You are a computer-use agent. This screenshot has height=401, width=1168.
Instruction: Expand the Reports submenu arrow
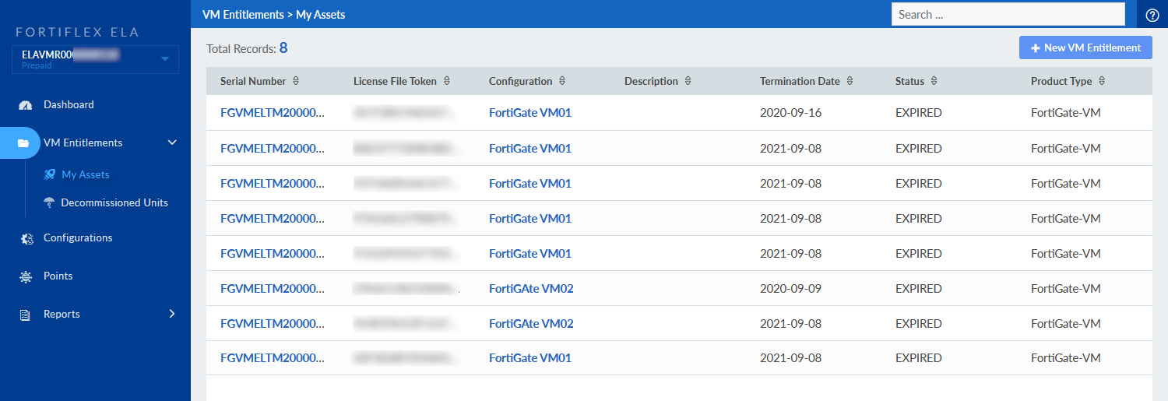click(172, 314)
